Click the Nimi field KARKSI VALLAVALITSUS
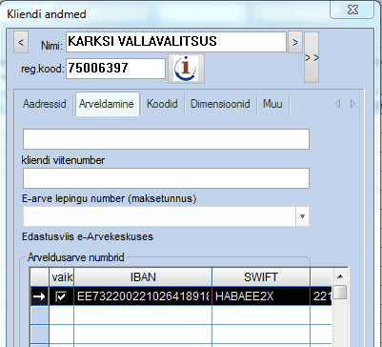This screenshot has height=347, width=382. [x=176, y=42]
